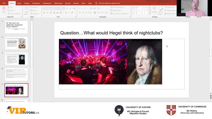Viewport: 212px width, 119px height.
Task: Switch to the Design tab
Action: tap(26, 3)
